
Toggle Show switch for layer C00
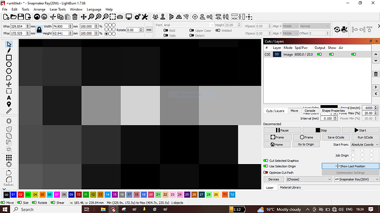(332, 54)
